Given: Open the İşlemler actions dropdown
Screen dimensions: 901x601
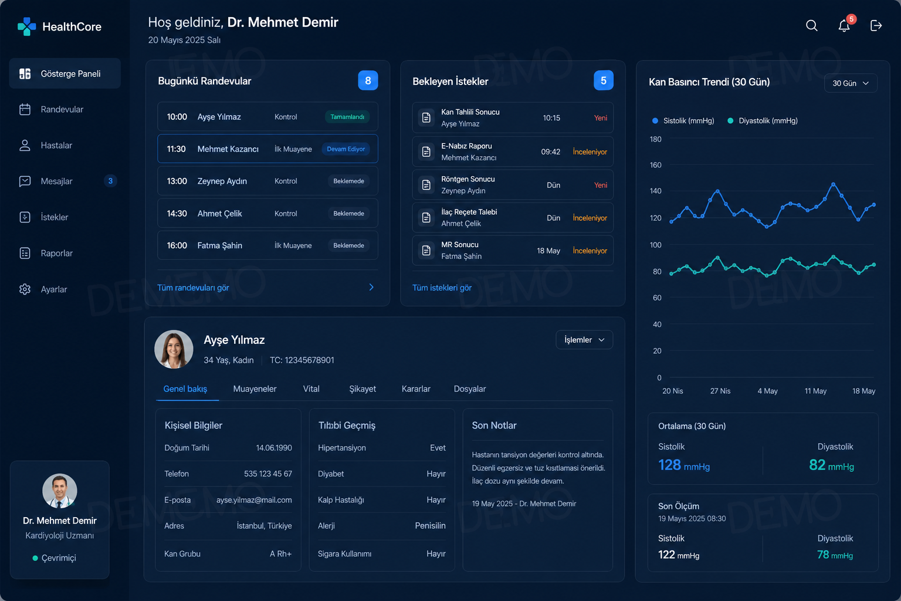Looking at the screenshot, I should (x=584, y=340).
